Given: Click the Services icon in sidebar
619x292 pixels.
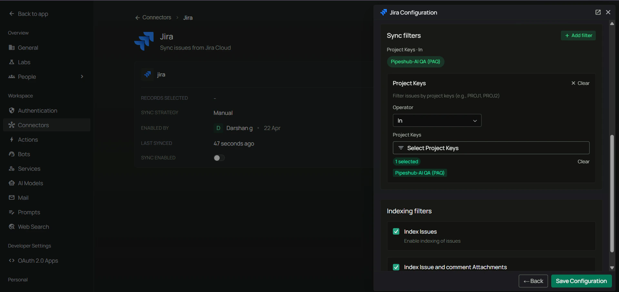Looking at the screenshot, I should click(12, 168).
